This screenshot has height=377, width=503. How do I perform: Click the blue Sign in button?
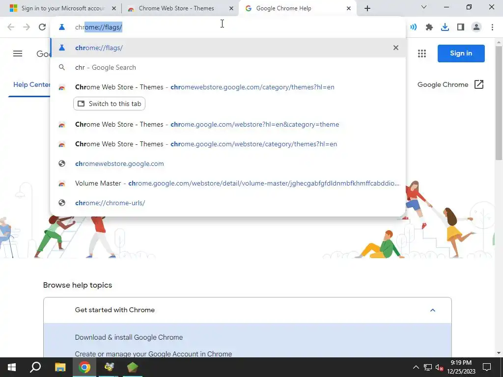pyautogui.click(x=461, y=53)
